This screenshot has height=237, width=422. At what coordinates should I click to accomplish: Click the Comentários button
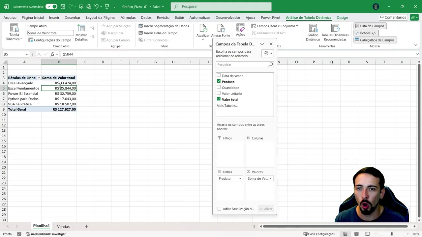(393, 17)
